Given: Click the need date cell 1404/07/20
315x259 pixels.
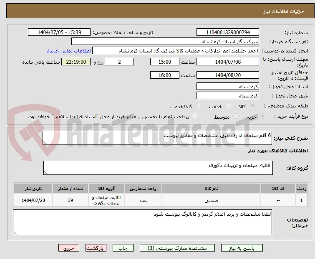Looking at the screenshot, I should click(33, 200).
